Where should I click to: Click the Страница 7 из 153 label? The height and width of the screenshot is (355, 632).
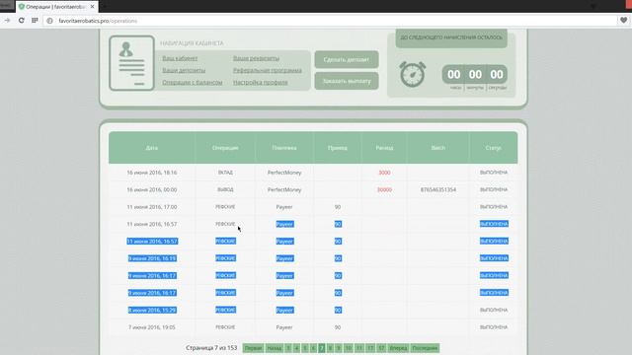[x=211, y=348]
